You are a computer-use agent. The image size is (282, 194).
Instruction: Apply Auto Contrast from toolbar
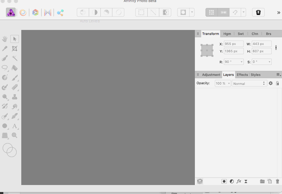pyautogui.click(x=95, y=12)
